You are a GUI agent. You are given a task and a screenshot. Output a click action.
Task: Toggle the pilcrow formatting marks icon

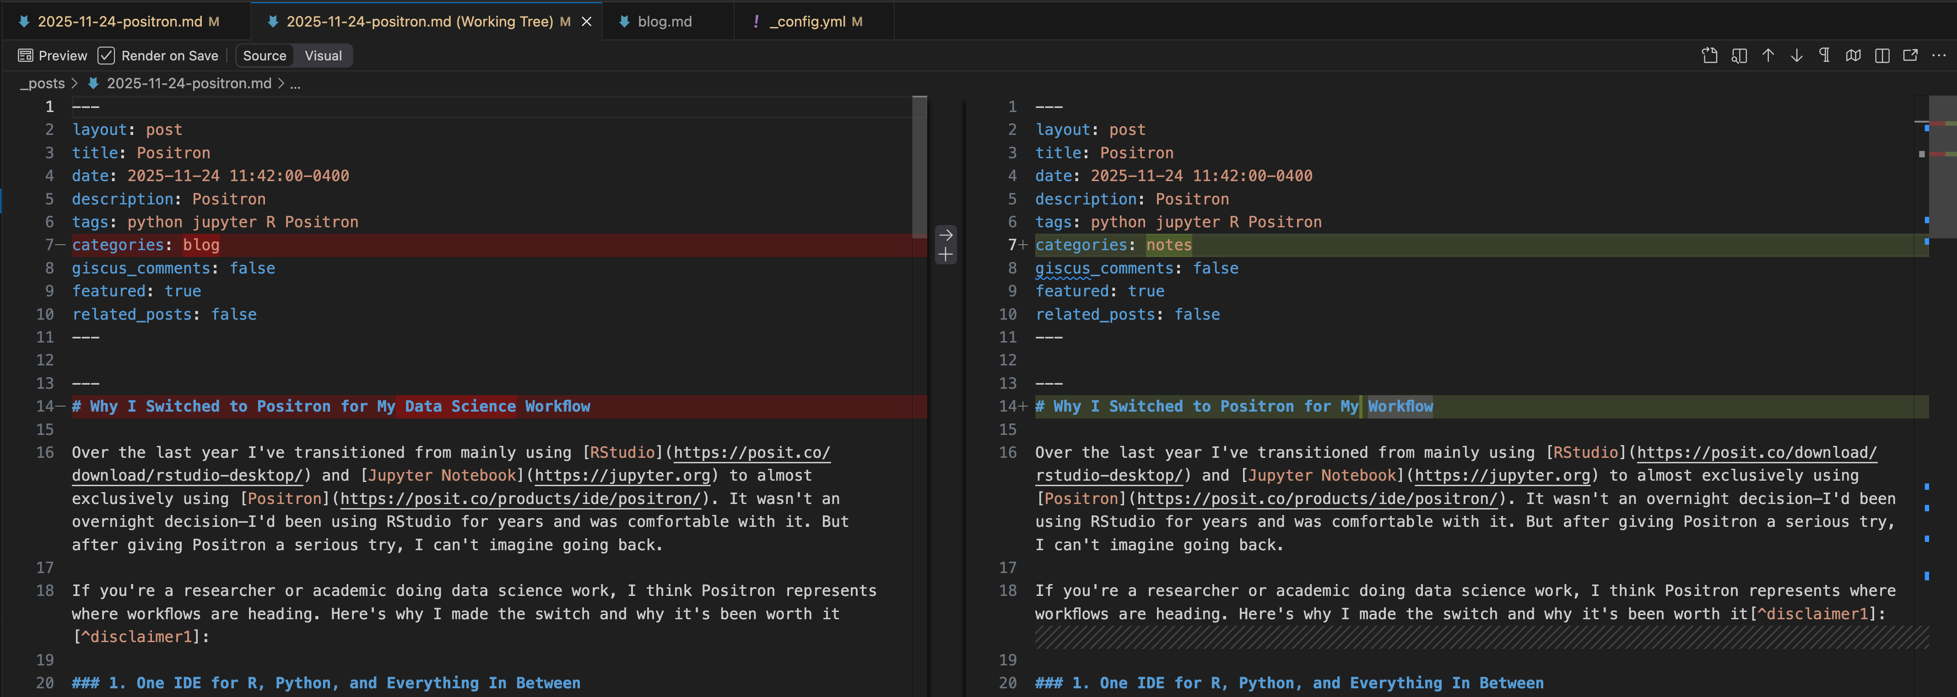[x=1825, y=55]
